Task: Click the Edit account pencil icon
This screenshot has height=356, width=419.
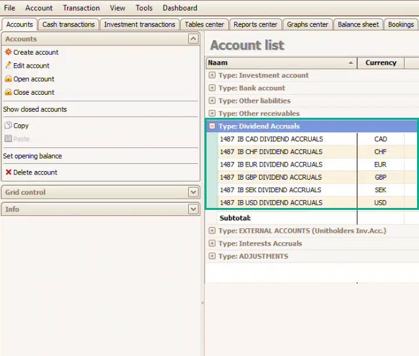Action: pos(8,66)
